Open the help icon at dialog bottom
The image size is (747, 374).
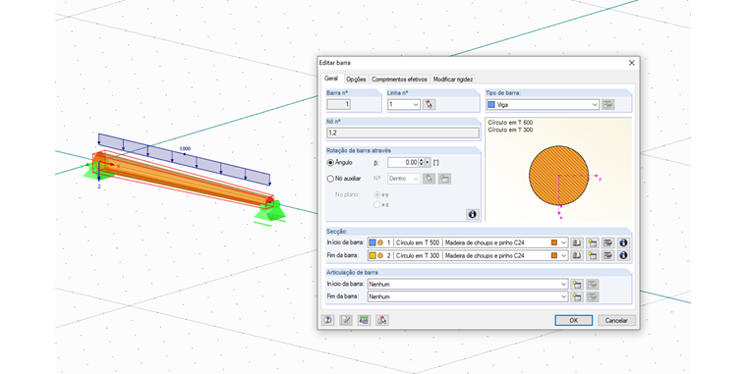pos(327,320)
